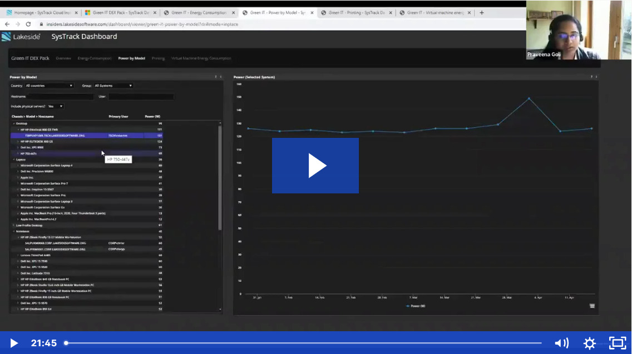Seek using the video progress bar

304,343
